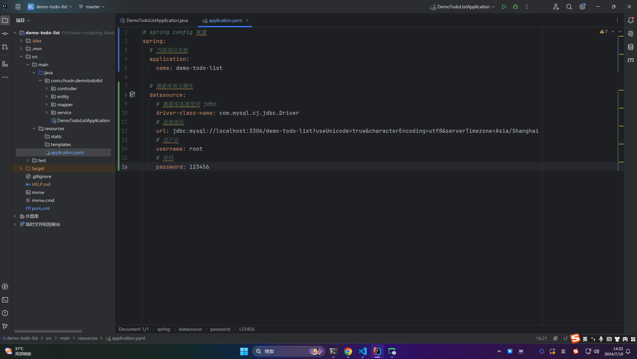Open Google Chrome from taskbar

[348, 351]
